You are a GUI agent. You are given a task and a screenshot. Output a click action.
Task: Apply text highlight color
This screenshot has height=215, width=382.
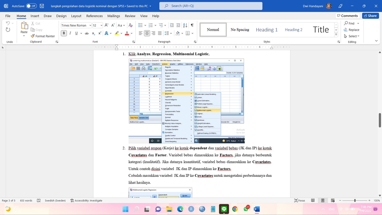click(117, 33)
